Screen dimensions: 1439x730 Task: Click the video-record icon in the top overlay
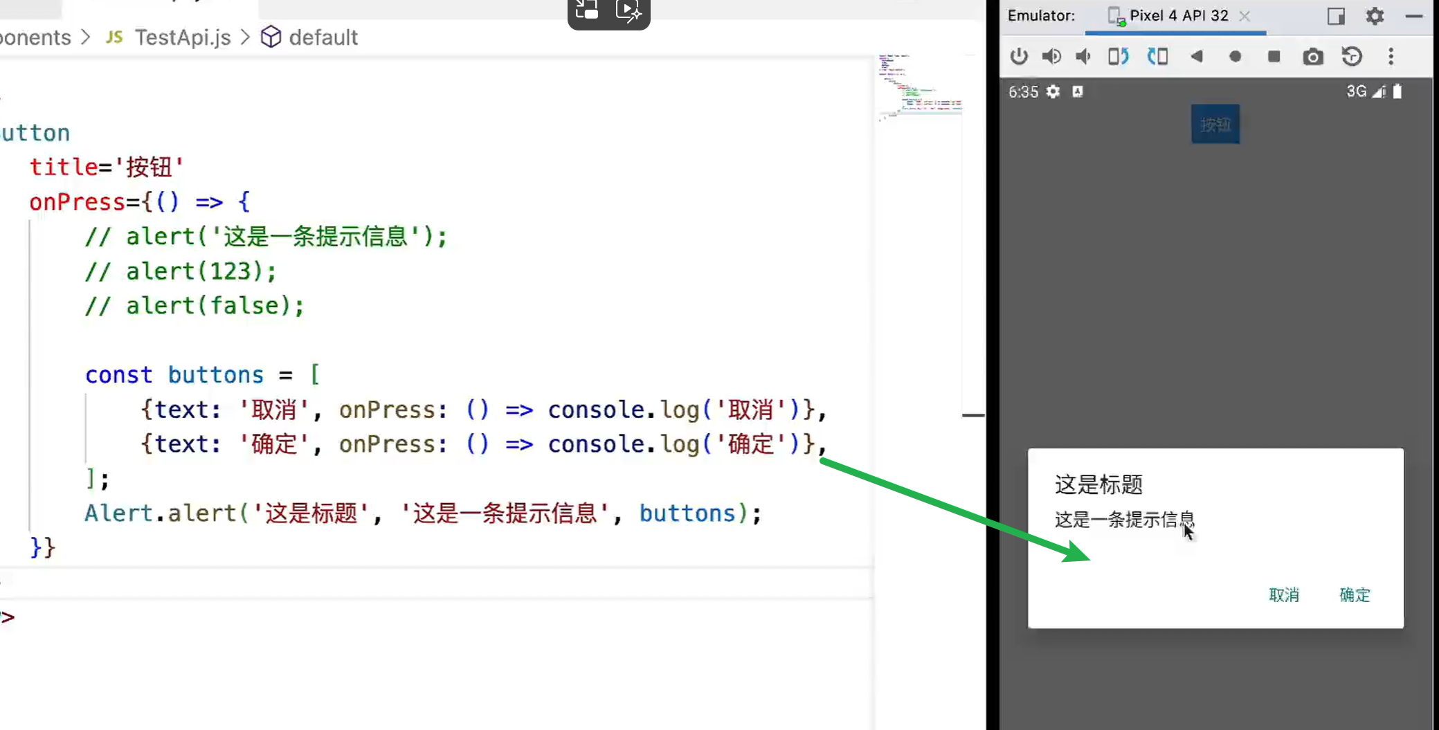pyautogui.click(x=628, y=10)
